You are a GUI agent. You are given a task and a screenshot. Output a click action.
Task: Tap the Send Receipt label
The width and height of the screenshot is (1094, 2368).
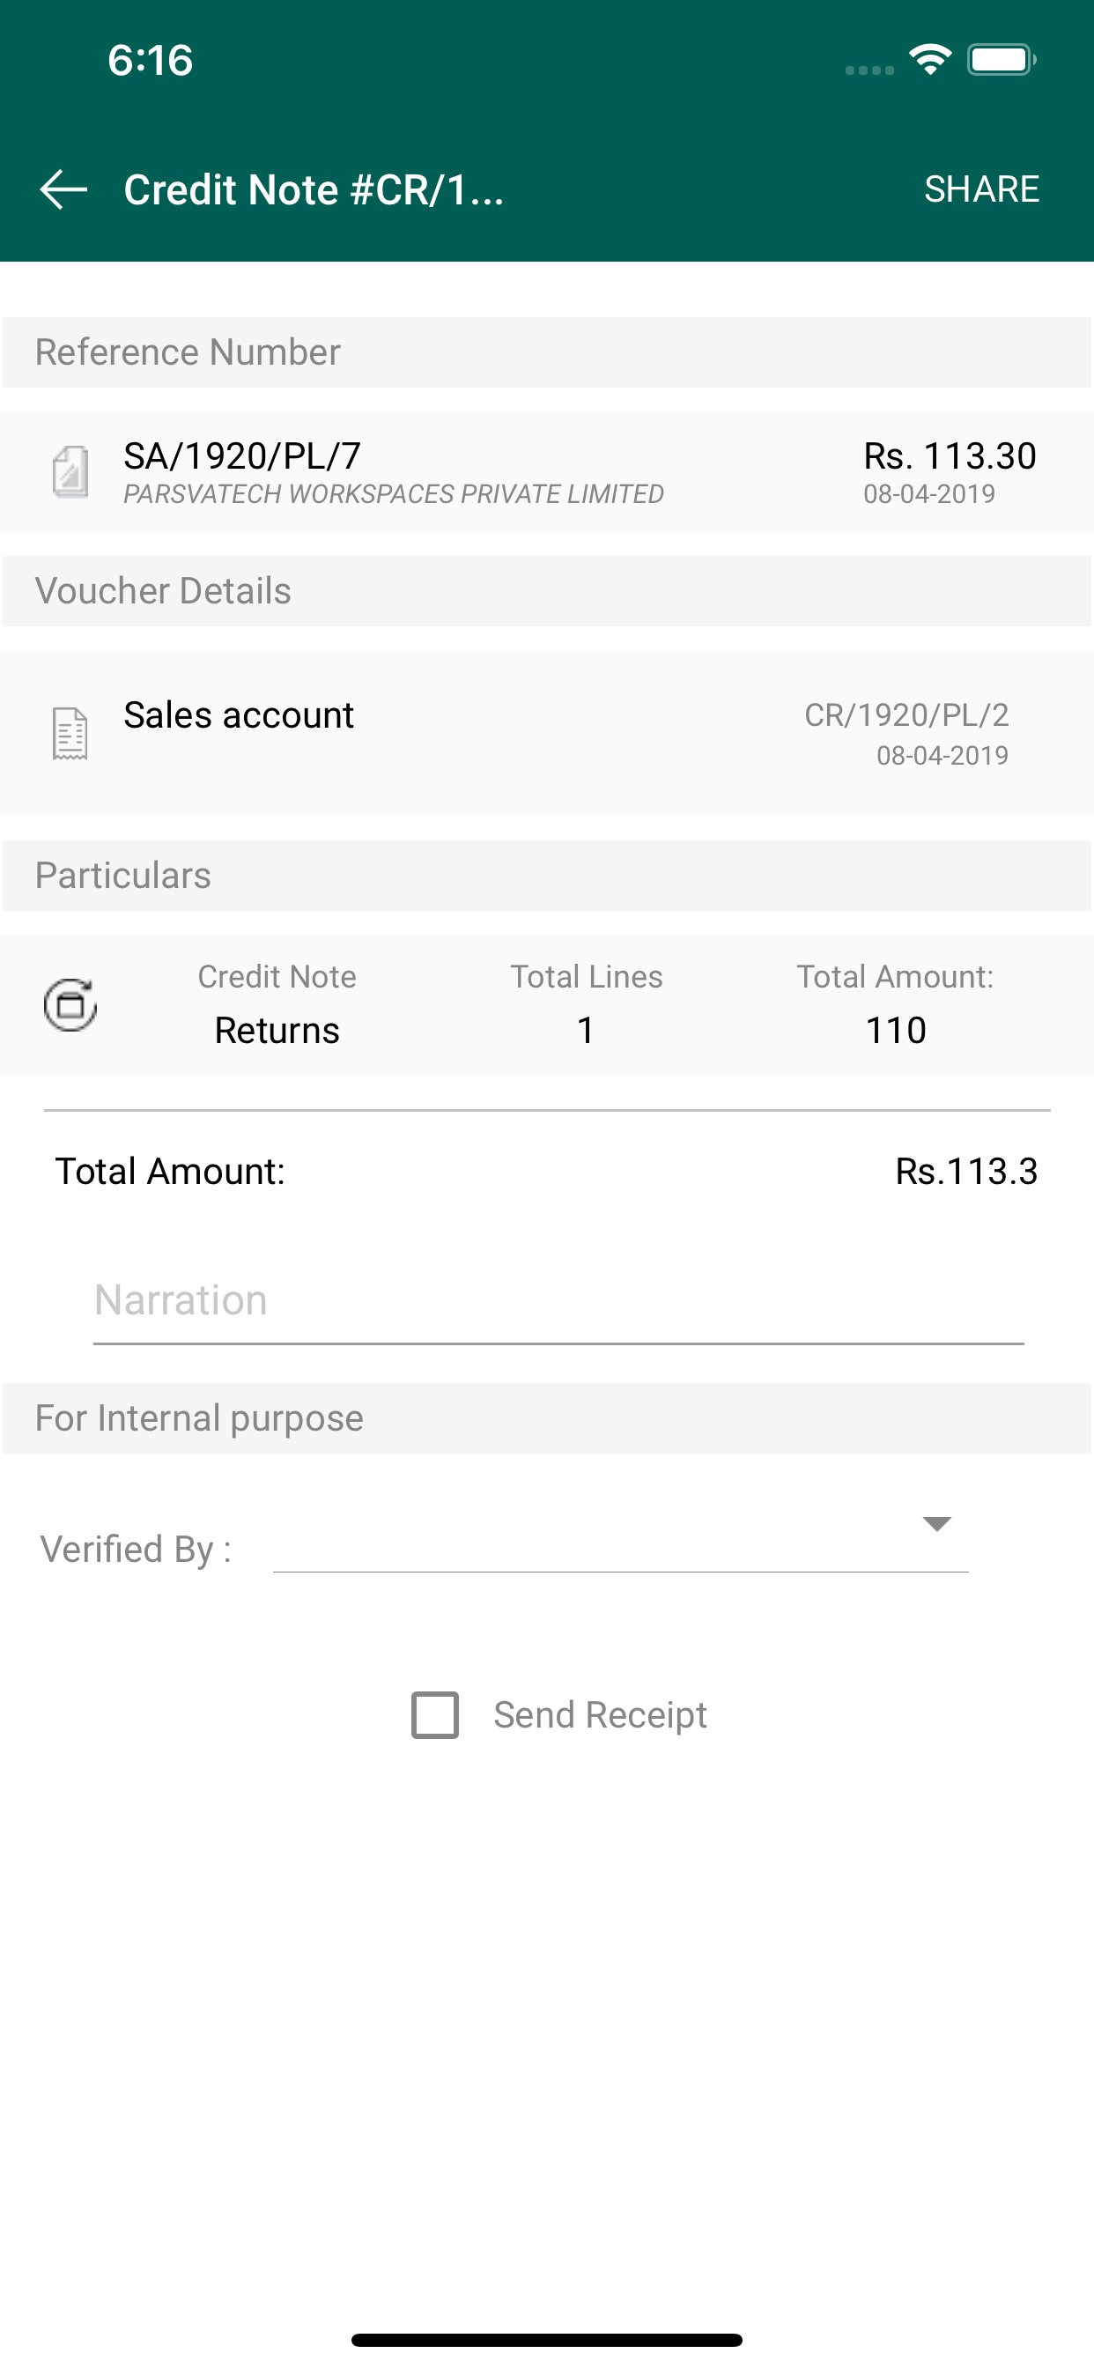click(601, 1715)
